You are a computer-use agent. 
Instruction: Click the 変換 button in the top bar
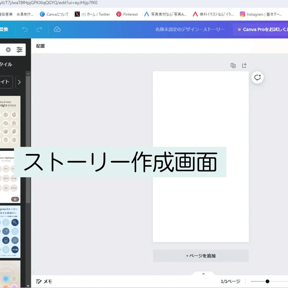point(4,30)
